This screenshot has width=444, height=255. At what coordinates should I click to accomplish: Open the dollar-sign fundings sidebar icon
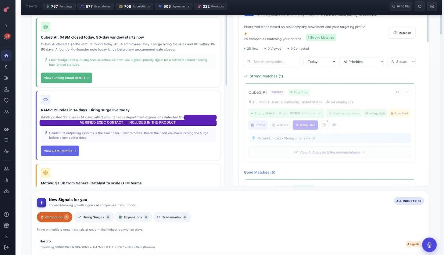tap(6, 67)
